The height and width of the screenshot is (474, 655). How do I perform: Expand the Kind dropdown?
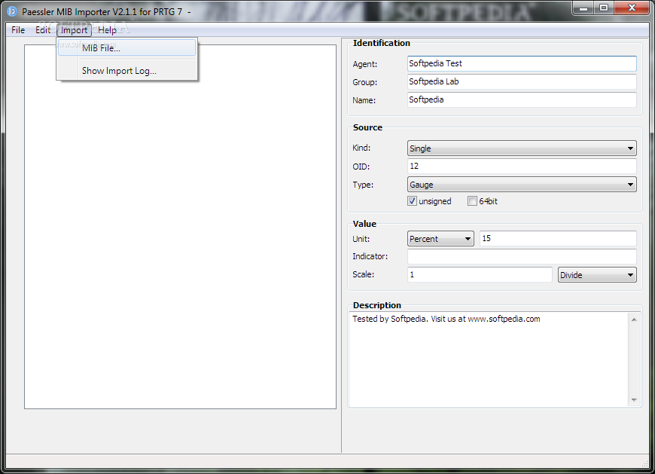point(522,148)
